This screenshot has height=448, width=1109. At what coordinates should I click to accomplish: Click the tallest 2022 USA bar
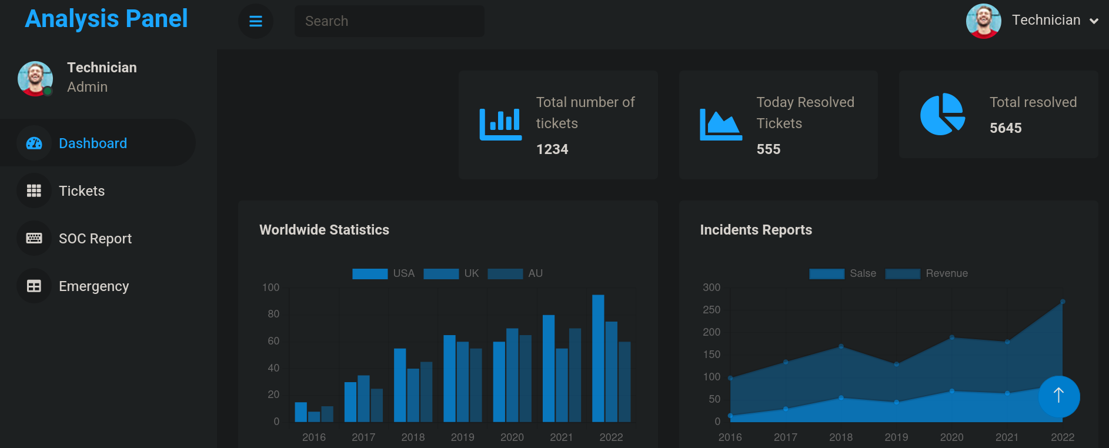tap(598, 358)
